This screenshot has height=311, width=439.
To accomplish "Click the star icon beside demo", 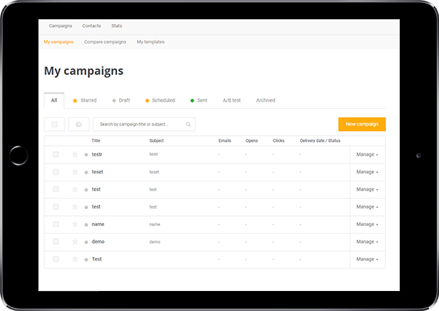I will (x=75, y=242).
